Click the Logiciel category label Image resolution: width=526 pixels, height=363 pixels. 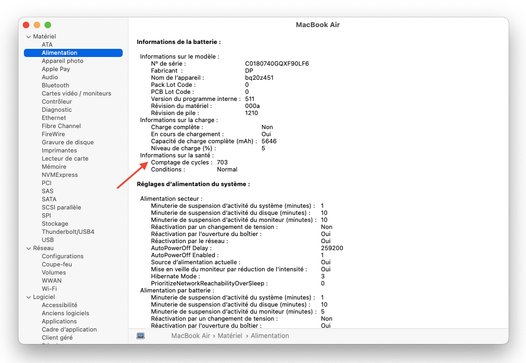pos(44,297)
